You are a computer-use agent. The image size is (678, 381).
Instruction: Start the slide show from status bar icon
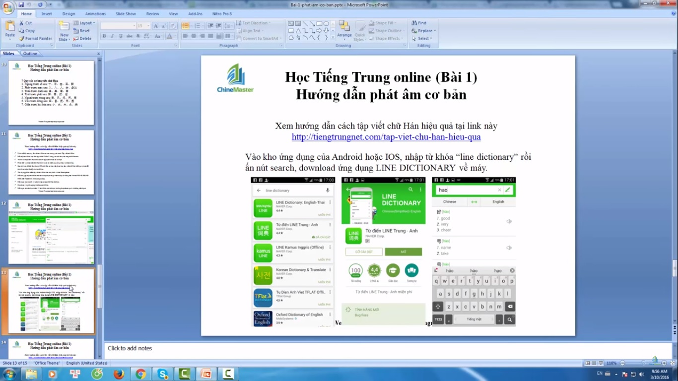(601, 363)
